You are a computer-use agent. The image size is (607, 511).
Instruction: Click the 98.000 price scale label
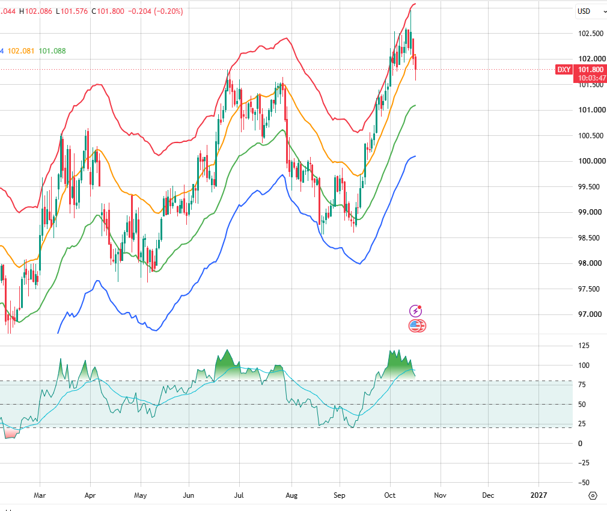590,263
